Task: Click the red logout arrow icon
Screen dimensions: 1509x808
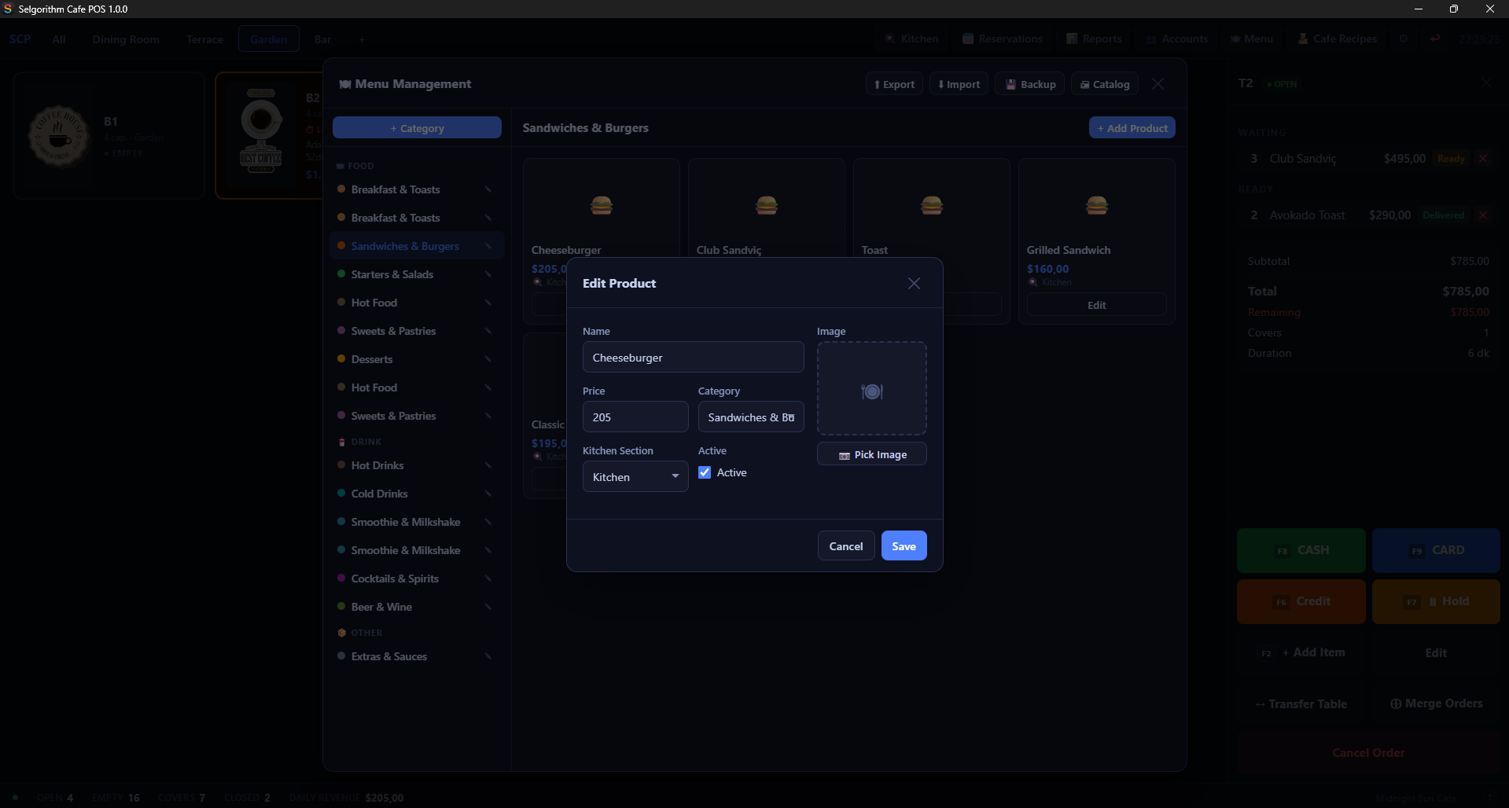Action: [x=1436, y=39]
